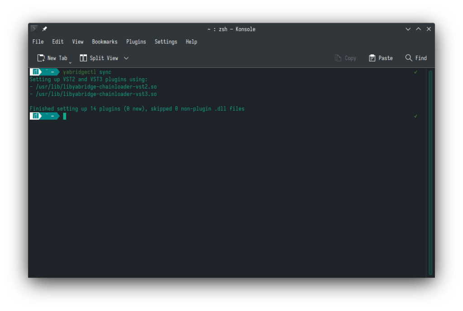Open the Bookmarks menu
This screenshot has height=311, width=463.
(105, 42)
